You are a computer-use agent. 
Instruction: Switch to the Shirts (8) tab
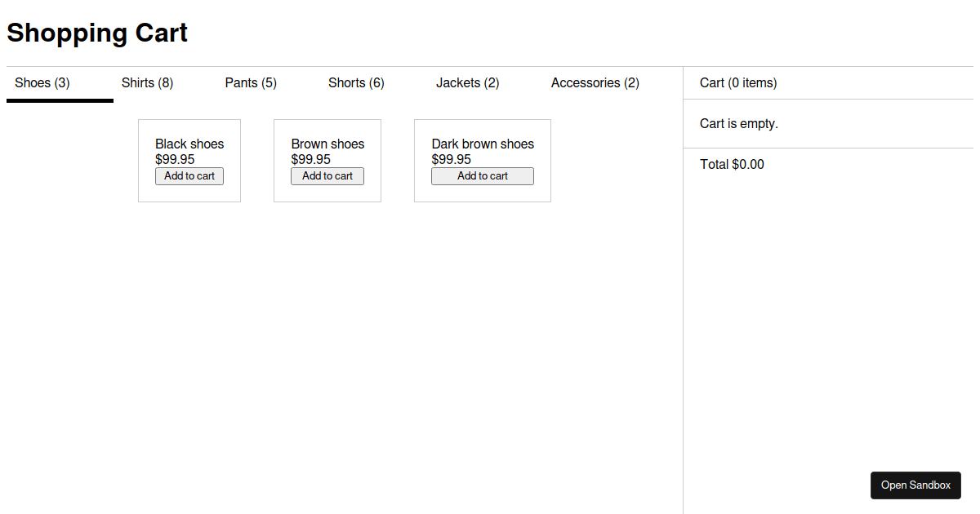pos(147,83)
